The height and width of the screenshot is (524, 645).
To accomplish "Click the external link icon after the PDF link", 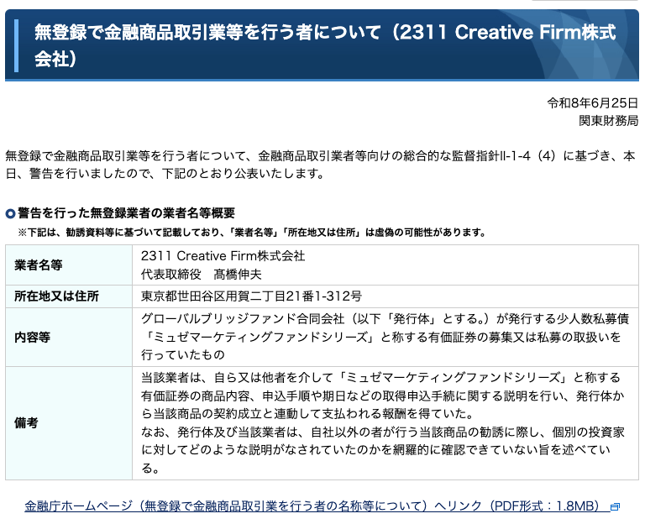I will click(615, 506).
